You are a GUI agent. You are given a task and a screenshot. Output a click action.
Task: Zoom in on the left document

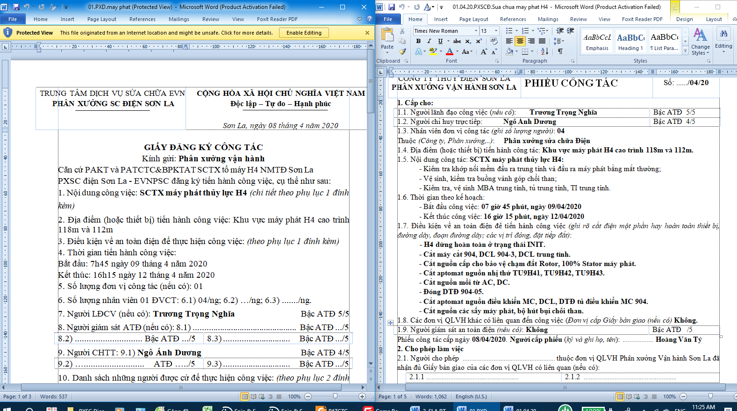[362, 397]
